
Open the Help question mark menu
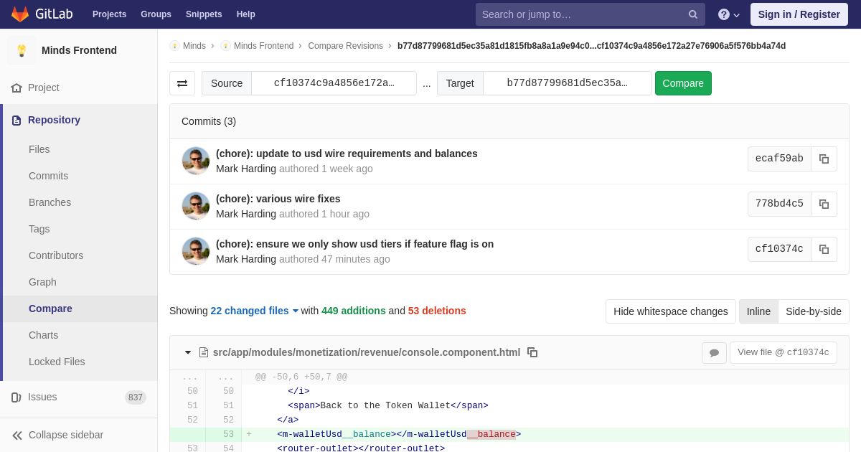point(729,14)
